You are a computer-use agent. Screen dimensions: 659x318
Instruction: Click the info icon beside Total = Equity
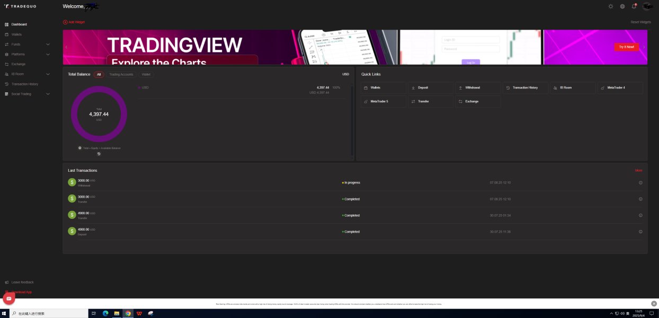80,148
